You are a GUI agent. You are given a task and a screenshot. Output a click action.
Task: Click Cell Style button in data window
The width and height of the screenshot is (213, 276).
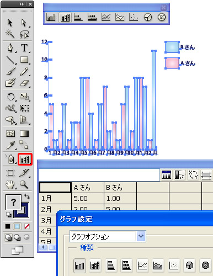[206, 175]
